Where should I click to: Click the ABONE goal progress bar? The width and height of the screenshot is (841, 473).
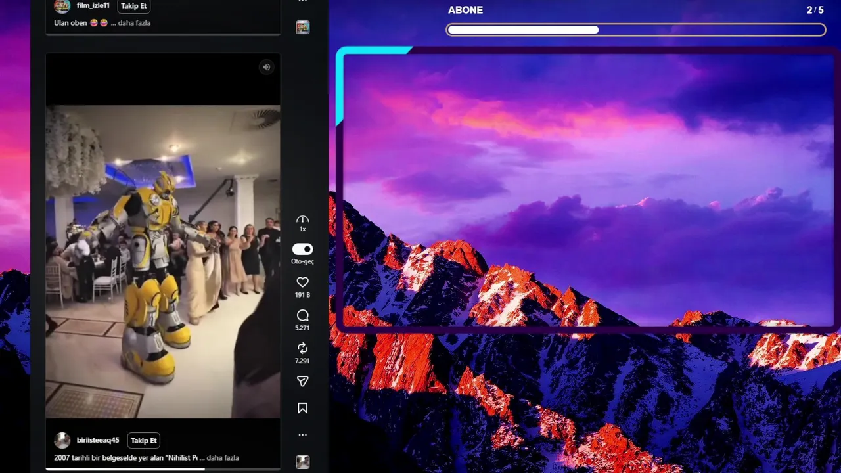[636, 30]
